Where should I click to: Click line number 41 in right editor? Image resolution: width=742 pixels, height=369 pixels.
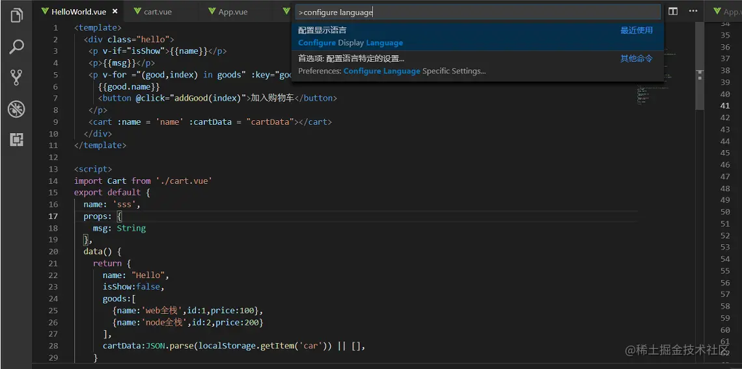(x=725, y=106)
